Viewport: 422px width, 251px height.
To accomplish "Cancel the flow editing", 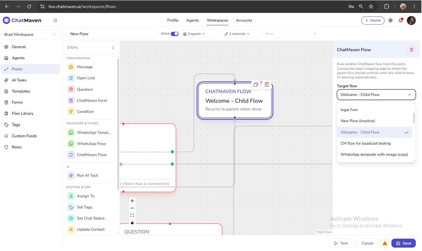I will [x=368, y=243].
